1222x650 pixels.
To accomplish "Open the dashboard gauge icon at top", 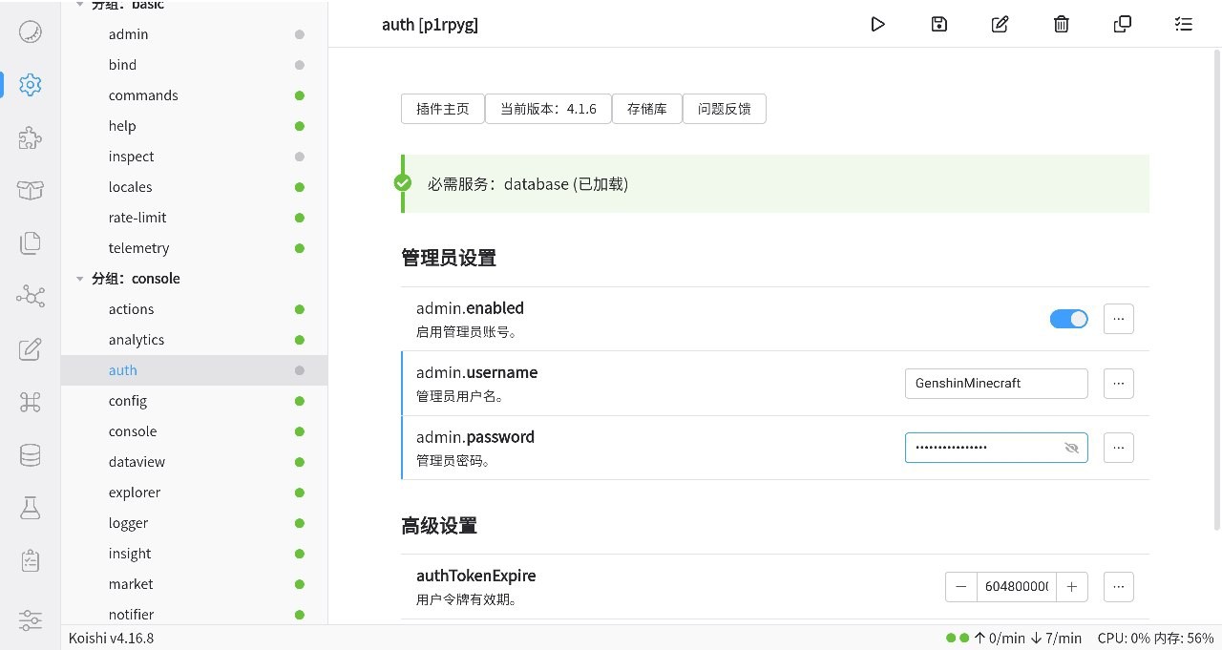I will point(31,31).
